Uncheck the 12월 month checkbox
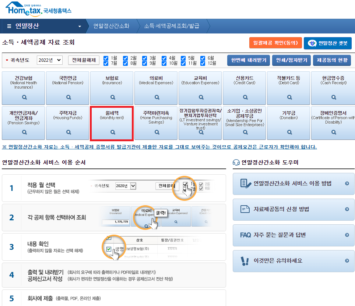This screenshot has width=355, height=306. pyautogui.click(x=202, y=63)
